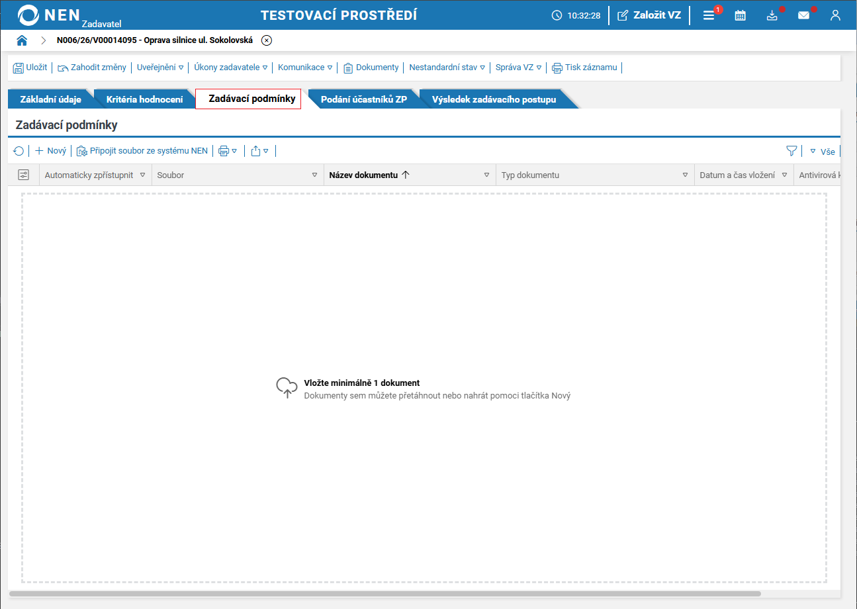Expand the Uveřejnění menu

pyautogui.click(x=160, y=68)
